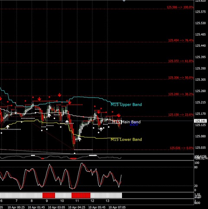Select second red block in bottom histogram
Viewport: 208px width, 209px height.
coord(81,195)
